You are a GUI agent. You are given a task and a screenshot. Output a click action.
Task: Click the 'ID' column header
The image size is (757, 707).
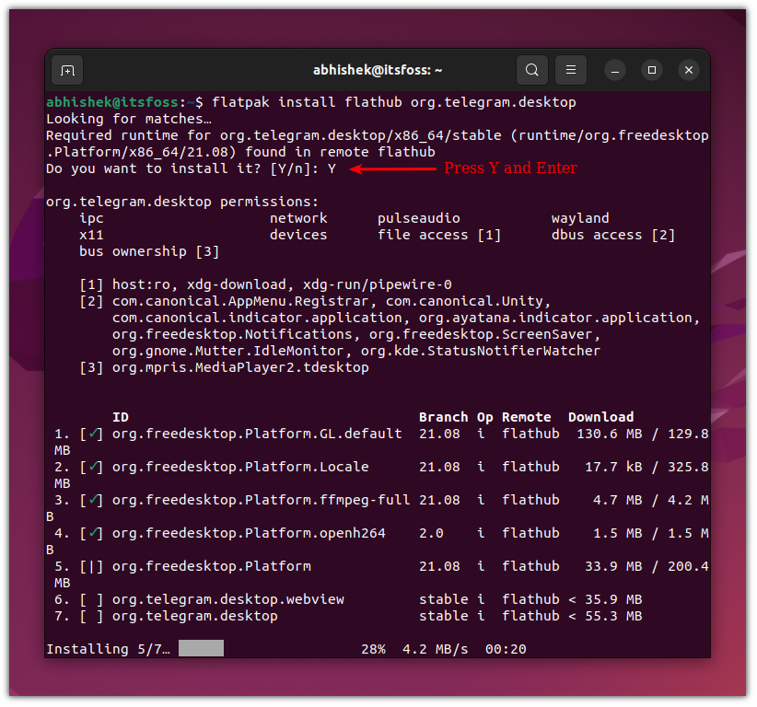point(121,417)
